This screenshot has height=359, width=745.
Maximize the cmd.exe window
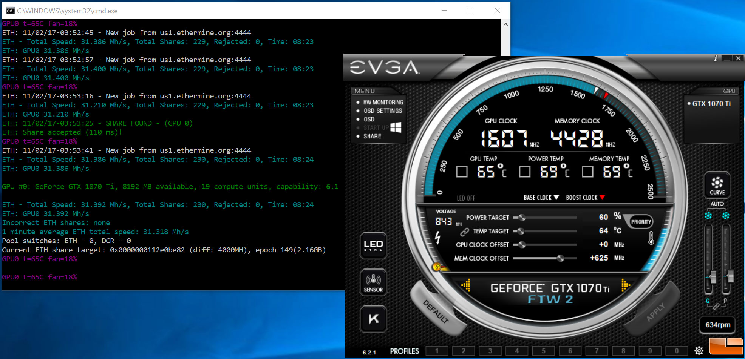coord(470,11)
